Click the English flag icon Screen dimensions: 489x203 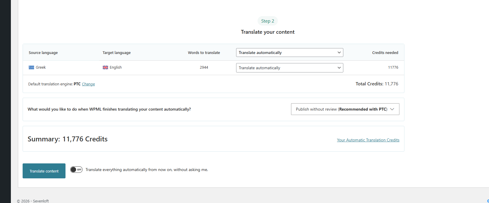105,67
